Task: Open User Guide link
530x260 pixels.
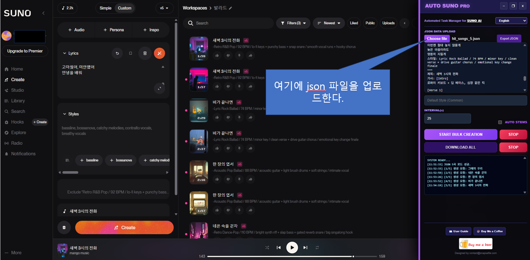Action: point(458,231)
